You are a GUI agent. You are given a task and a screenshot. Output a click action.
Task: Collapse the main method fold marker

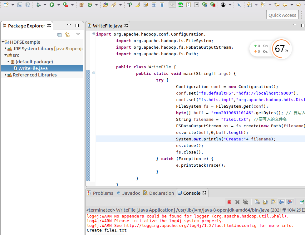coord(94,73)
